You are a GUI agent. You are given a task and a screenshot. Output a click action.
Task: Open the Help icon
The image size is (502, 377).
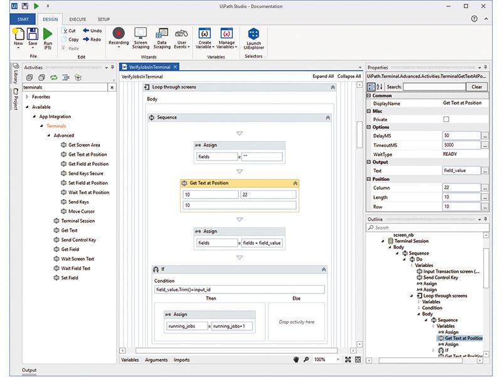pos(474,19)
